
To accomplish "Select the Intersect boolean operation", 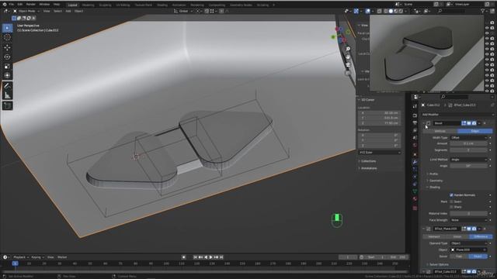I will point(434,236).
